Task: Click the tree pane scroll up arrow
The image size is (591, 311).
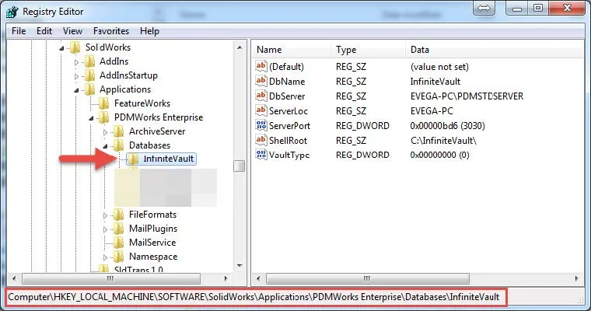Action: [240, 47]
